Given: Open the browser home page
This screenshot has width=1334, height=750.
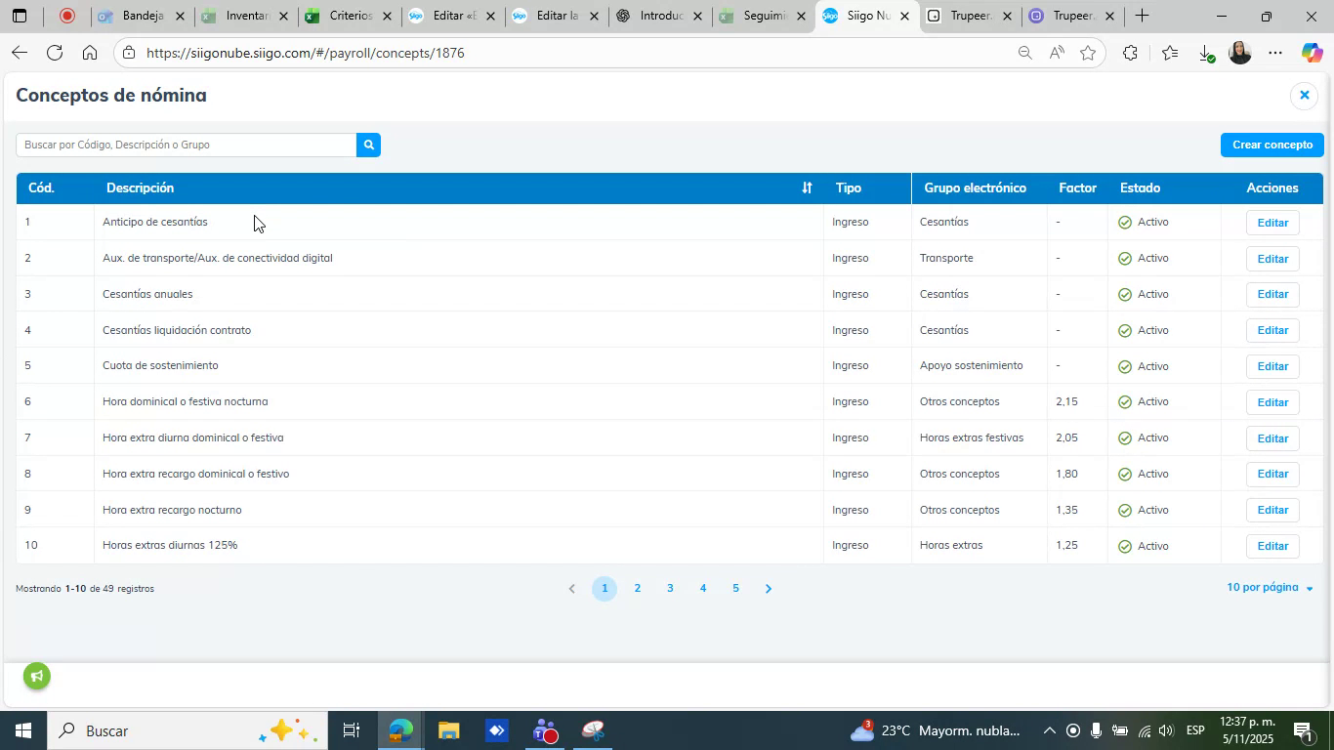Looking at the screenshot, I should (x=90, y=53).
